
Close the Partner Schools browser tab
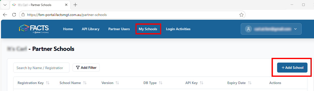tap(66, 5)
